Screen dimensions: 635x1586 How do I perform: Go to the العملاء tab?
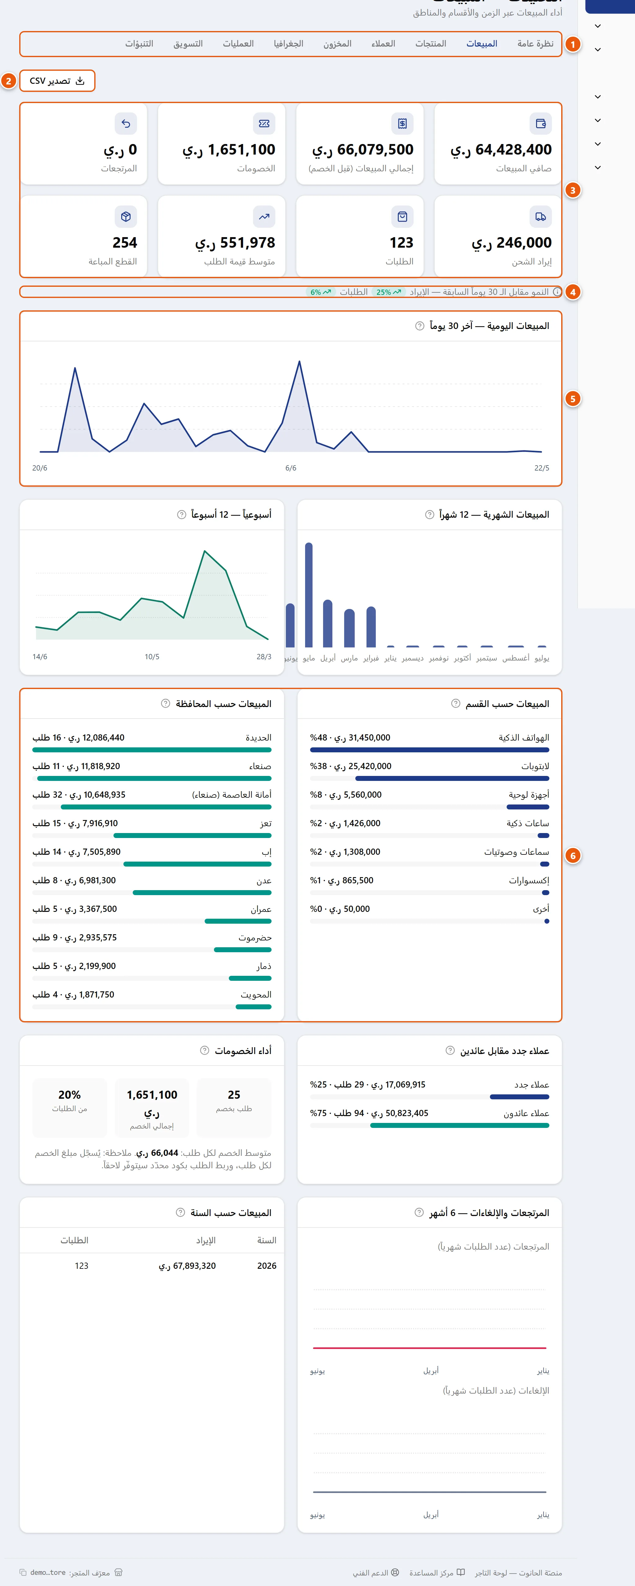383,44
